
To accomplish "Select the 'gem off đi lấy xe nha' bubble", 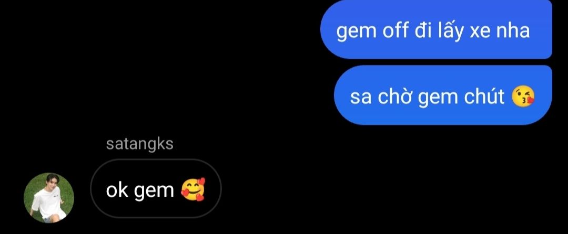I will [x=436, y=30].
